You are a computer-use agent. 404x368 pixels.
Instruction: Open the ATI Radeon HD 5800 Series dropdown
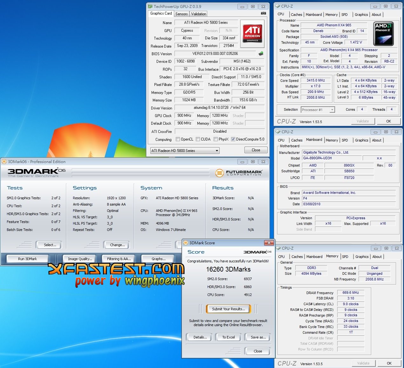coord(185,151)
